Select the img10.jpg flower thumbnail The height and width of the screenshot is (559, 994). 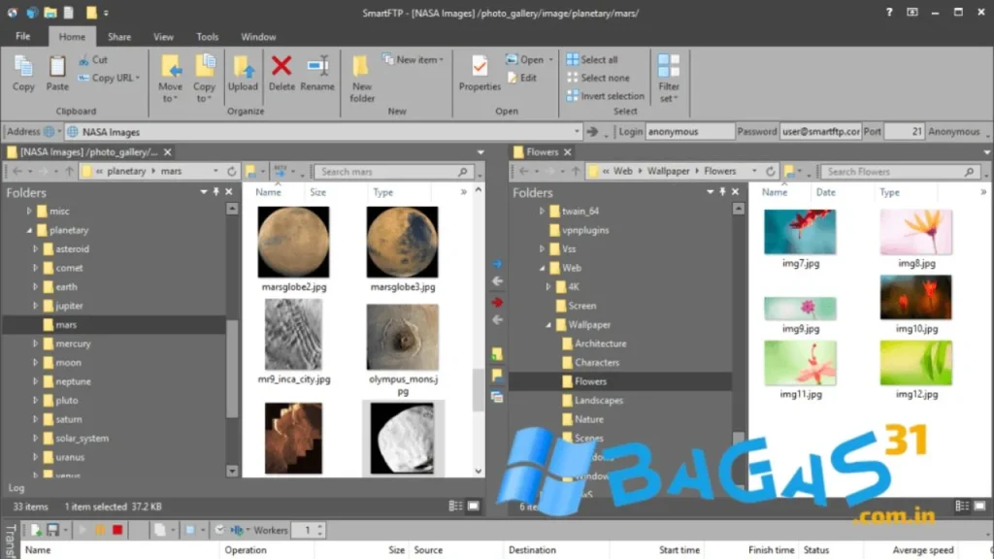pyautogui.click(x=915, y=298)
